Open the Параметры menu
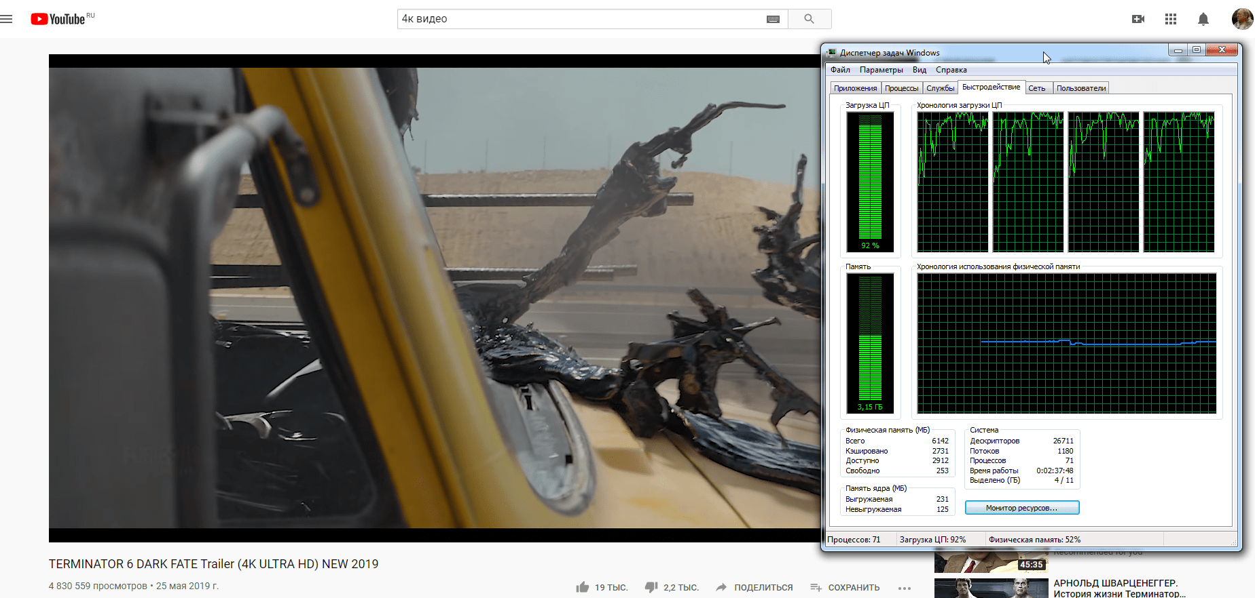This screenshot has width=1255, height=598. (881, 70)
